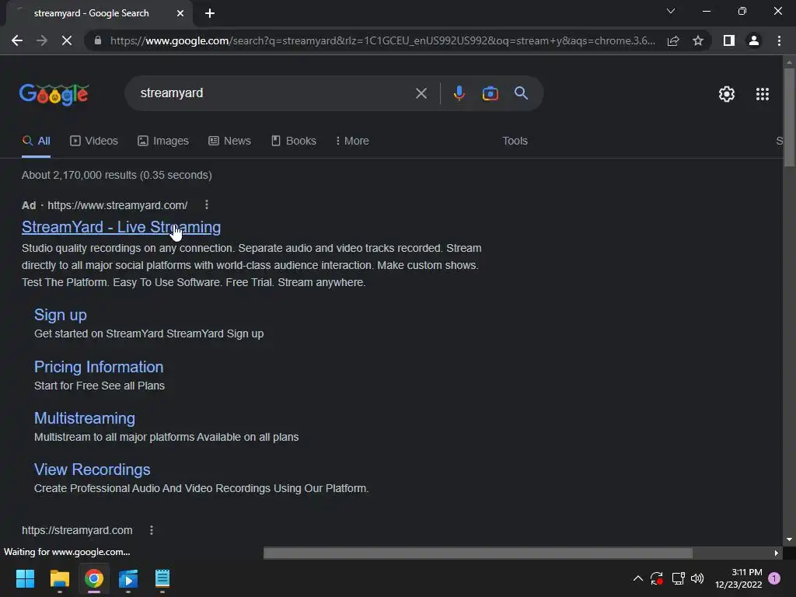This screenshot has width=796, height=597.
Task: Open the Pricing Information sitelink
Action: point(99,367)
